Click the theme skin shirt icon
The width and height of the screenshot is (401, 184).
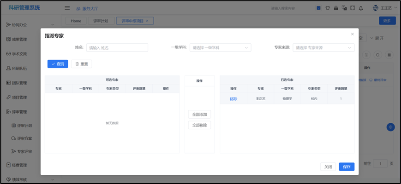point(328,8)
